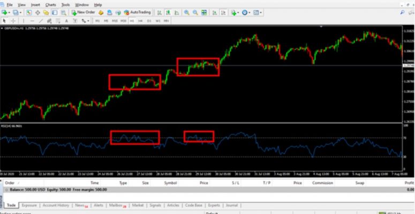Select the Text label tool (A)
415x214 pixels.
[67, 20]
